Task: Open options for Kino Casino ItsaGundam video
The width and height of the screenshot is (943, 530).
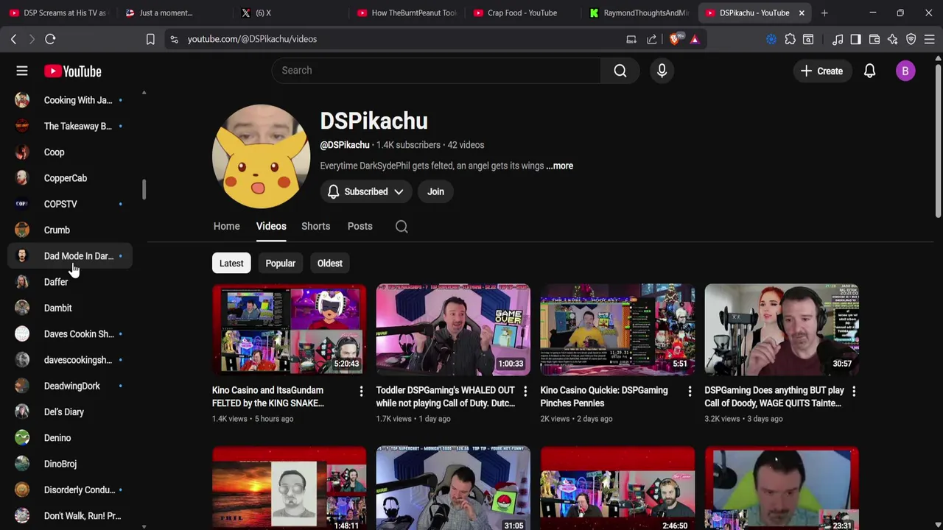Action: coord(361,392)
